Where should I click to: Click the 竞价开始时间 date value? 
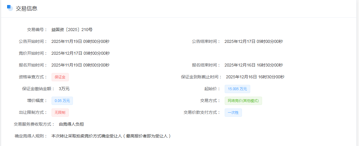(x=80, y=53)
